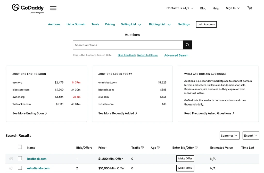This screenshot has height=173, width=264.
Task: Open the Export dropdown
Action: tap(251, 136)
